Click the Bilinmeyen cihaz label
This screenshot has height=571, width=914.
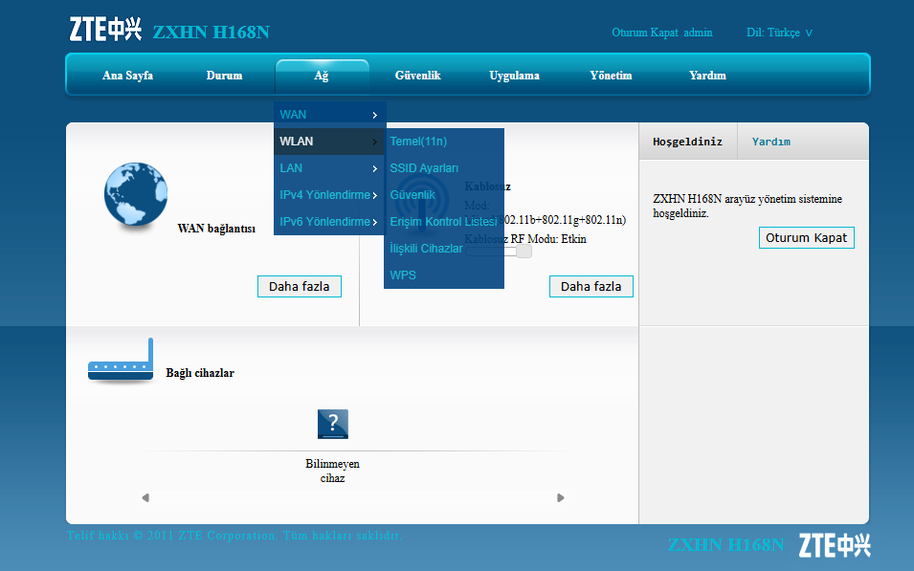(333, 471)
